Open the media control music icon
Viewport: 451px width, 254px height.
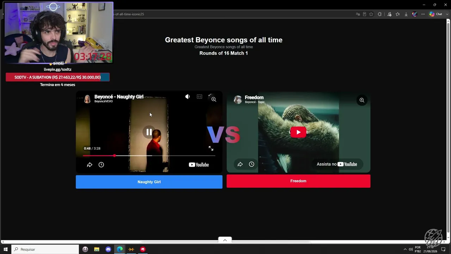(x=389, y=14)
